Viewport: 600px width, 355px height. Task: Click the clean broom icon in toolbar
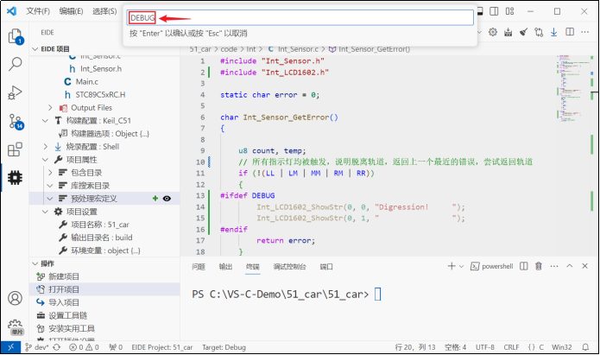coord(523,32)
